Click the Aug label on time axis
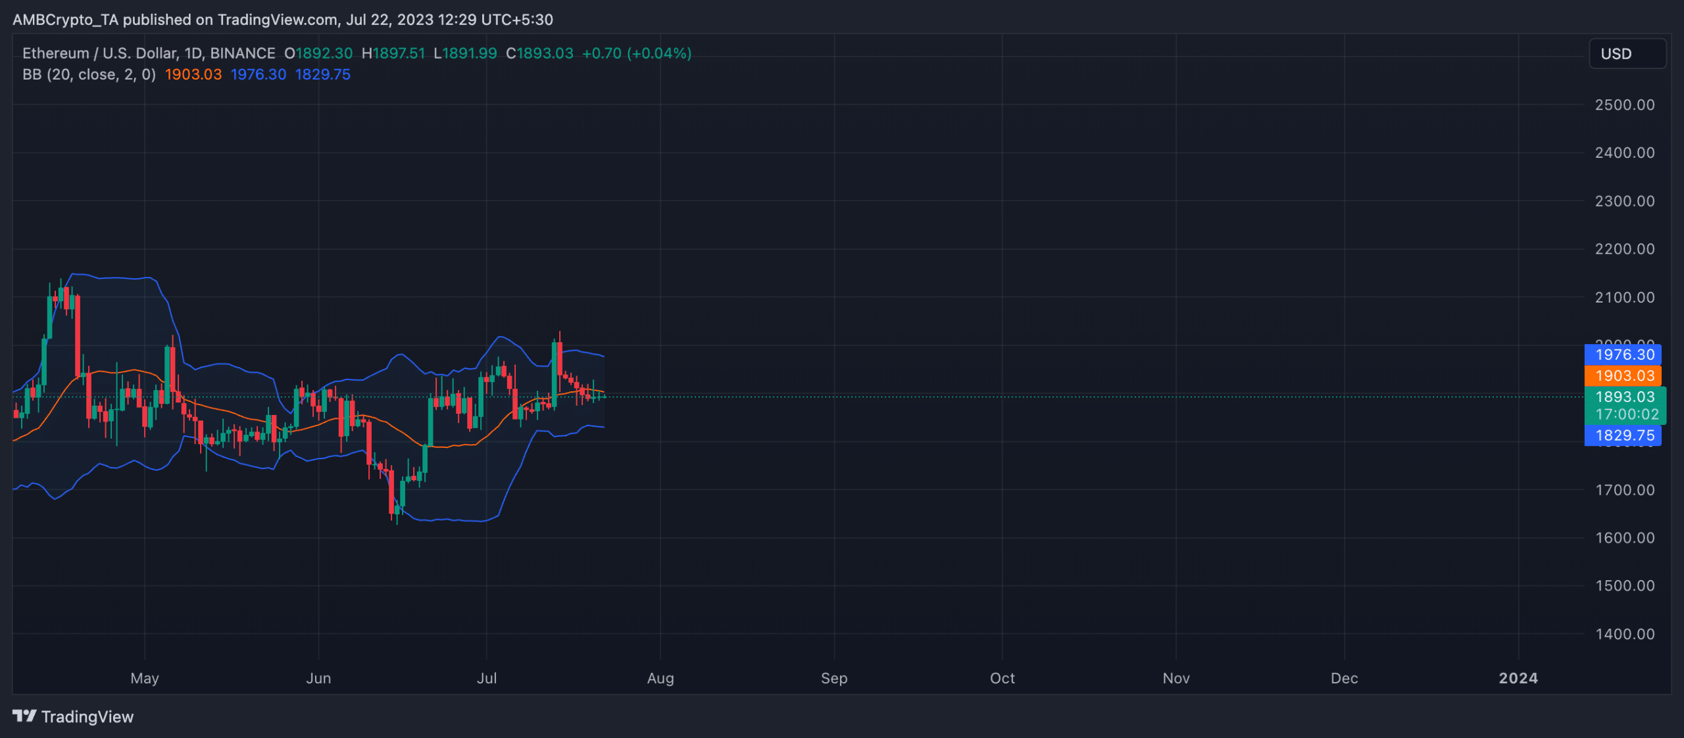The height and width of the screenshot is (738, 1684). 660,678
